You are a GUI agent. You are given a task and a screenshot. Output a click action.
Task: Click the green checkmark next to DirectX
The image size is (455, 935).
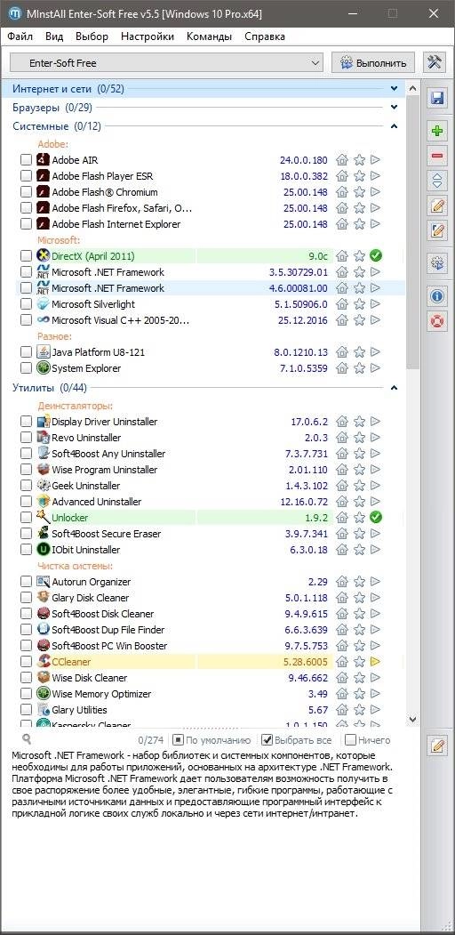pyautogui.click(x=375, y=256)
